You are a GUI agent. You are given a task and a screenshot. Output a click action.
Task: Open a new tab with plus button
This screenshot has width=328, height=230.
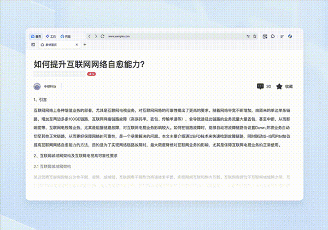(84, 44)
